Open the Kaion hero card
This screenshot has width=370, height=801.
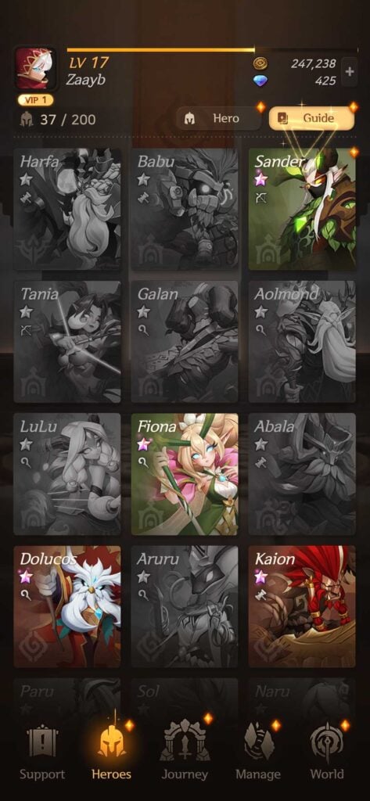[x=302, y=606]
